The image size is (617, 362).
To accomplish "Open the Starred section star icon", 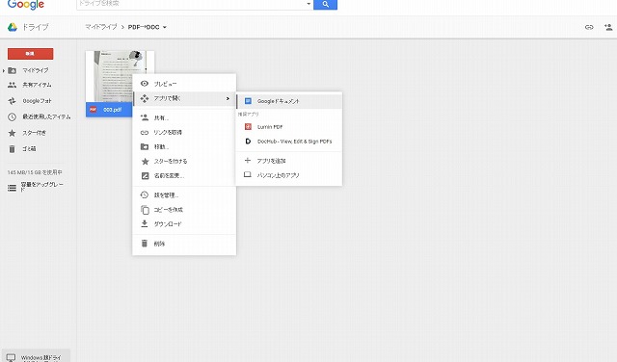I will click(13, 133).
